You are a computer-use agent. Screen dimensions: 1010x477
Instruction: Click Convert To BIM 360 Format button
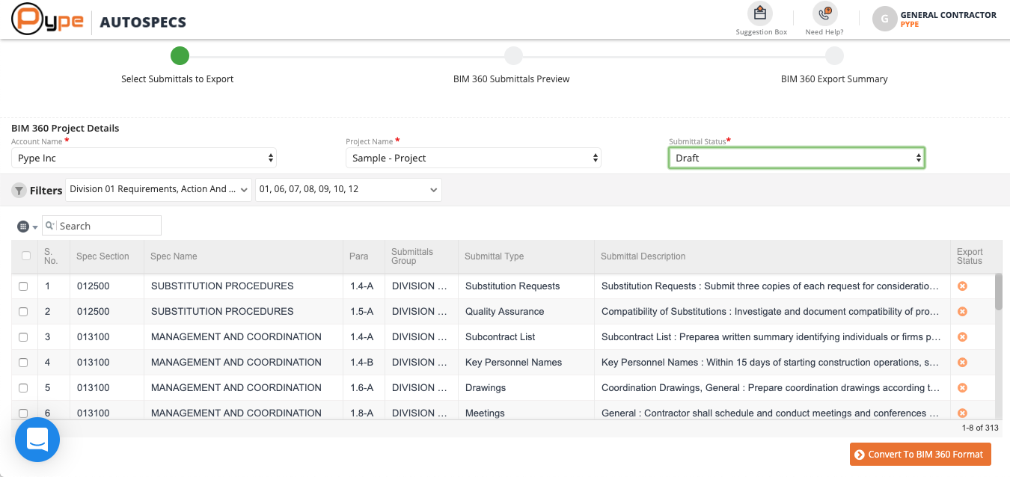(x=920, y=455)
